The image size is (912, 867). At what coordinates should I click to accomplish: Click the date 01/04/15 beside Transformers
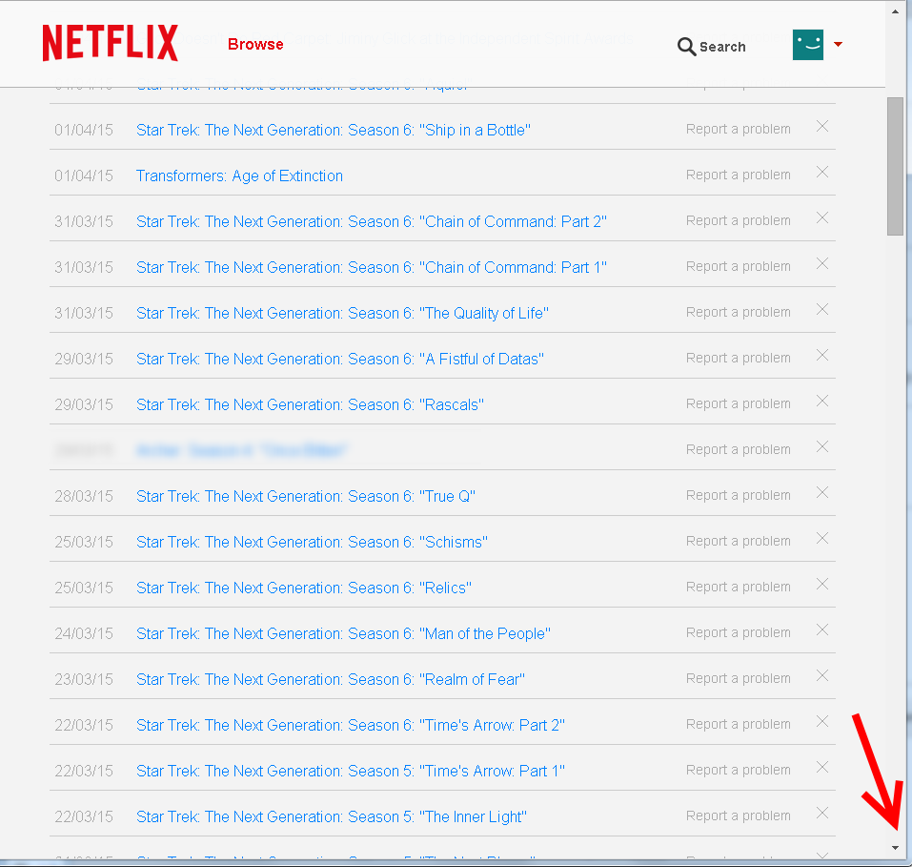[84, 175]
